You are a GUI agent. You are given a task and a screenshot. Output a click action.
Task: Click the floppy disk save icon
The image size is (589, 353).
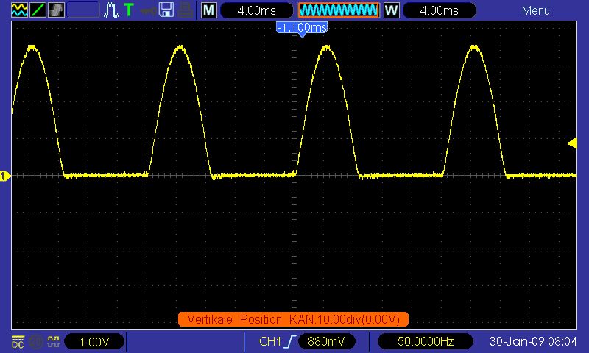(x=166, y=10)
